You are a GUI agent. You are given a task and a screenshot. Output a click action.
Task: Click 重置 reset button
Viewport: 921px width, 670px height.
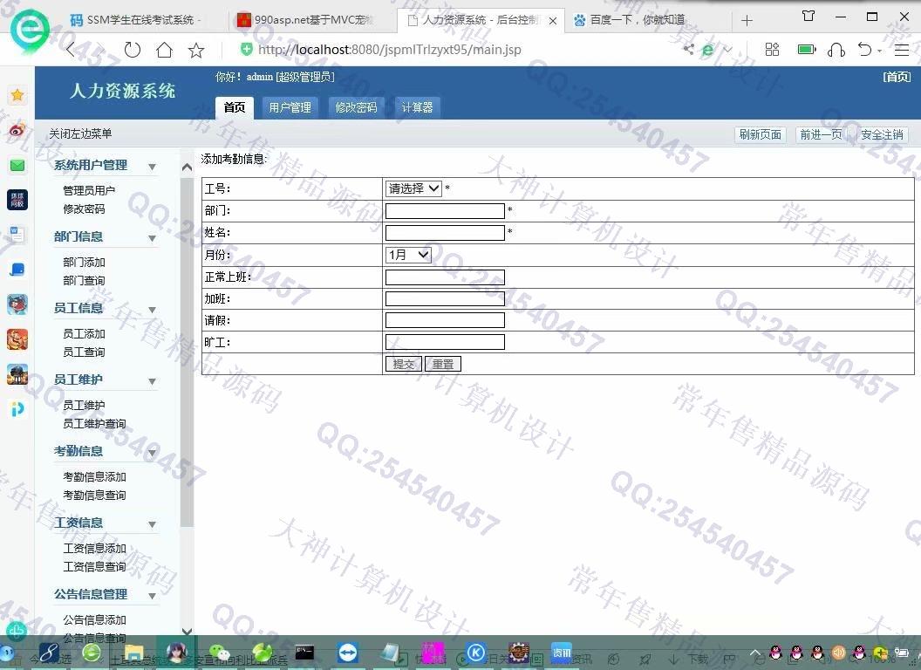(443, 365)
